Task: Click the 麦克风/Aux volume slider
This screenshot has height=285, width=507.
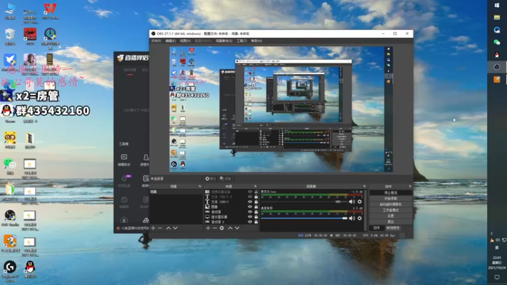Action: pos(304,201)
